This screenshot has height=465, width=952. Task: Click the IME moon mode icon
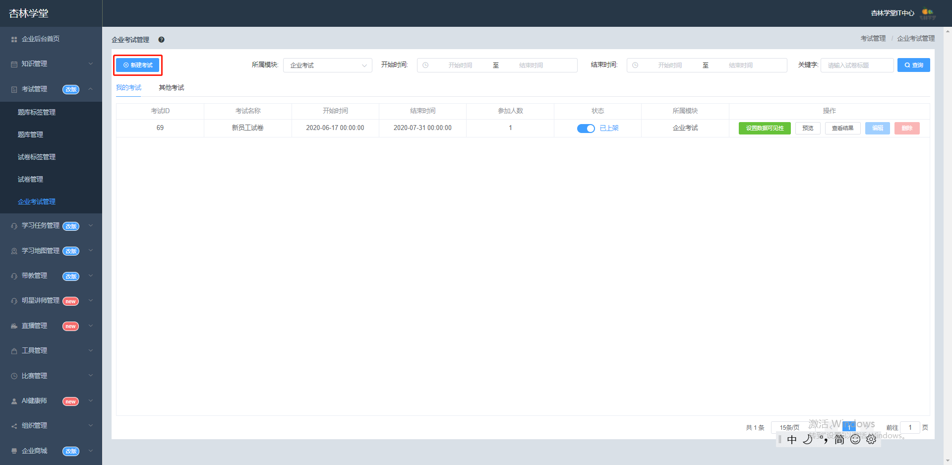(808, 439)
